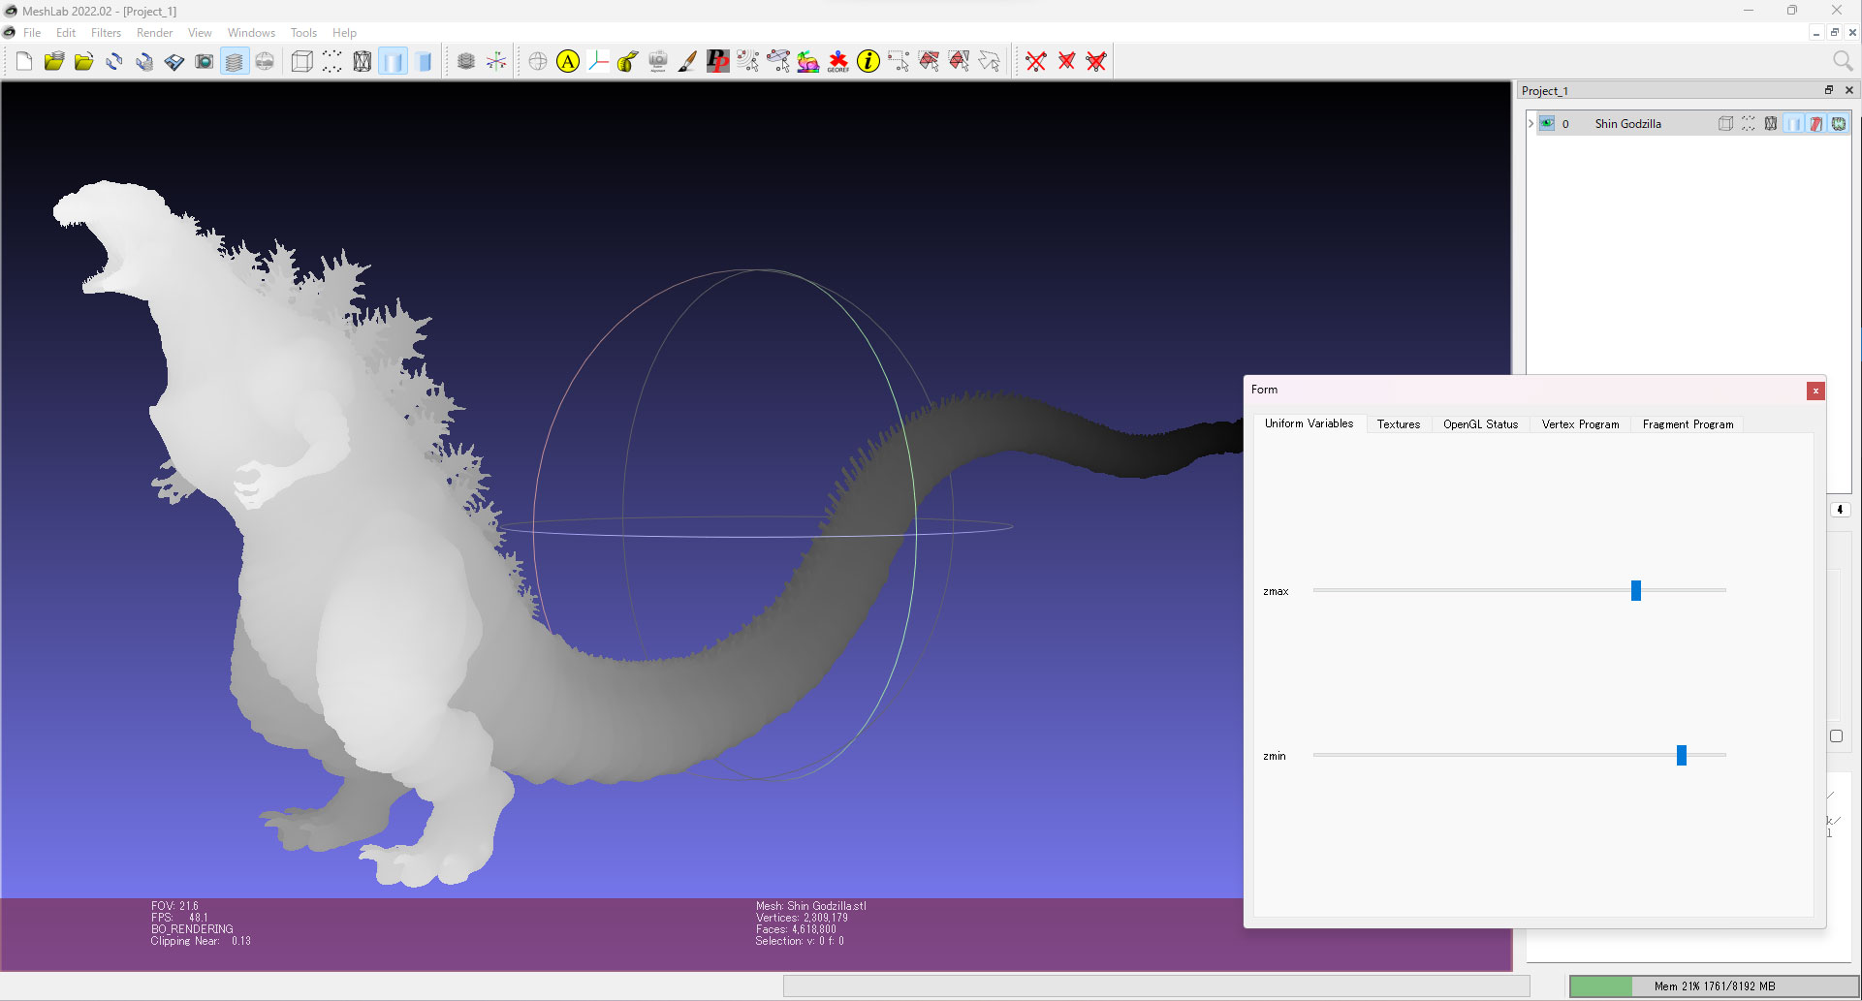The width and height of the screenshot is (1862, 1001).
Task: Click the GEOREF reference tool icon
Action: pos(838,62)
